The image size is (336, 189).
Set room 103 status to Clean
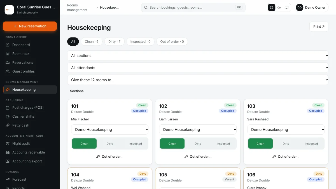[260, 144]
